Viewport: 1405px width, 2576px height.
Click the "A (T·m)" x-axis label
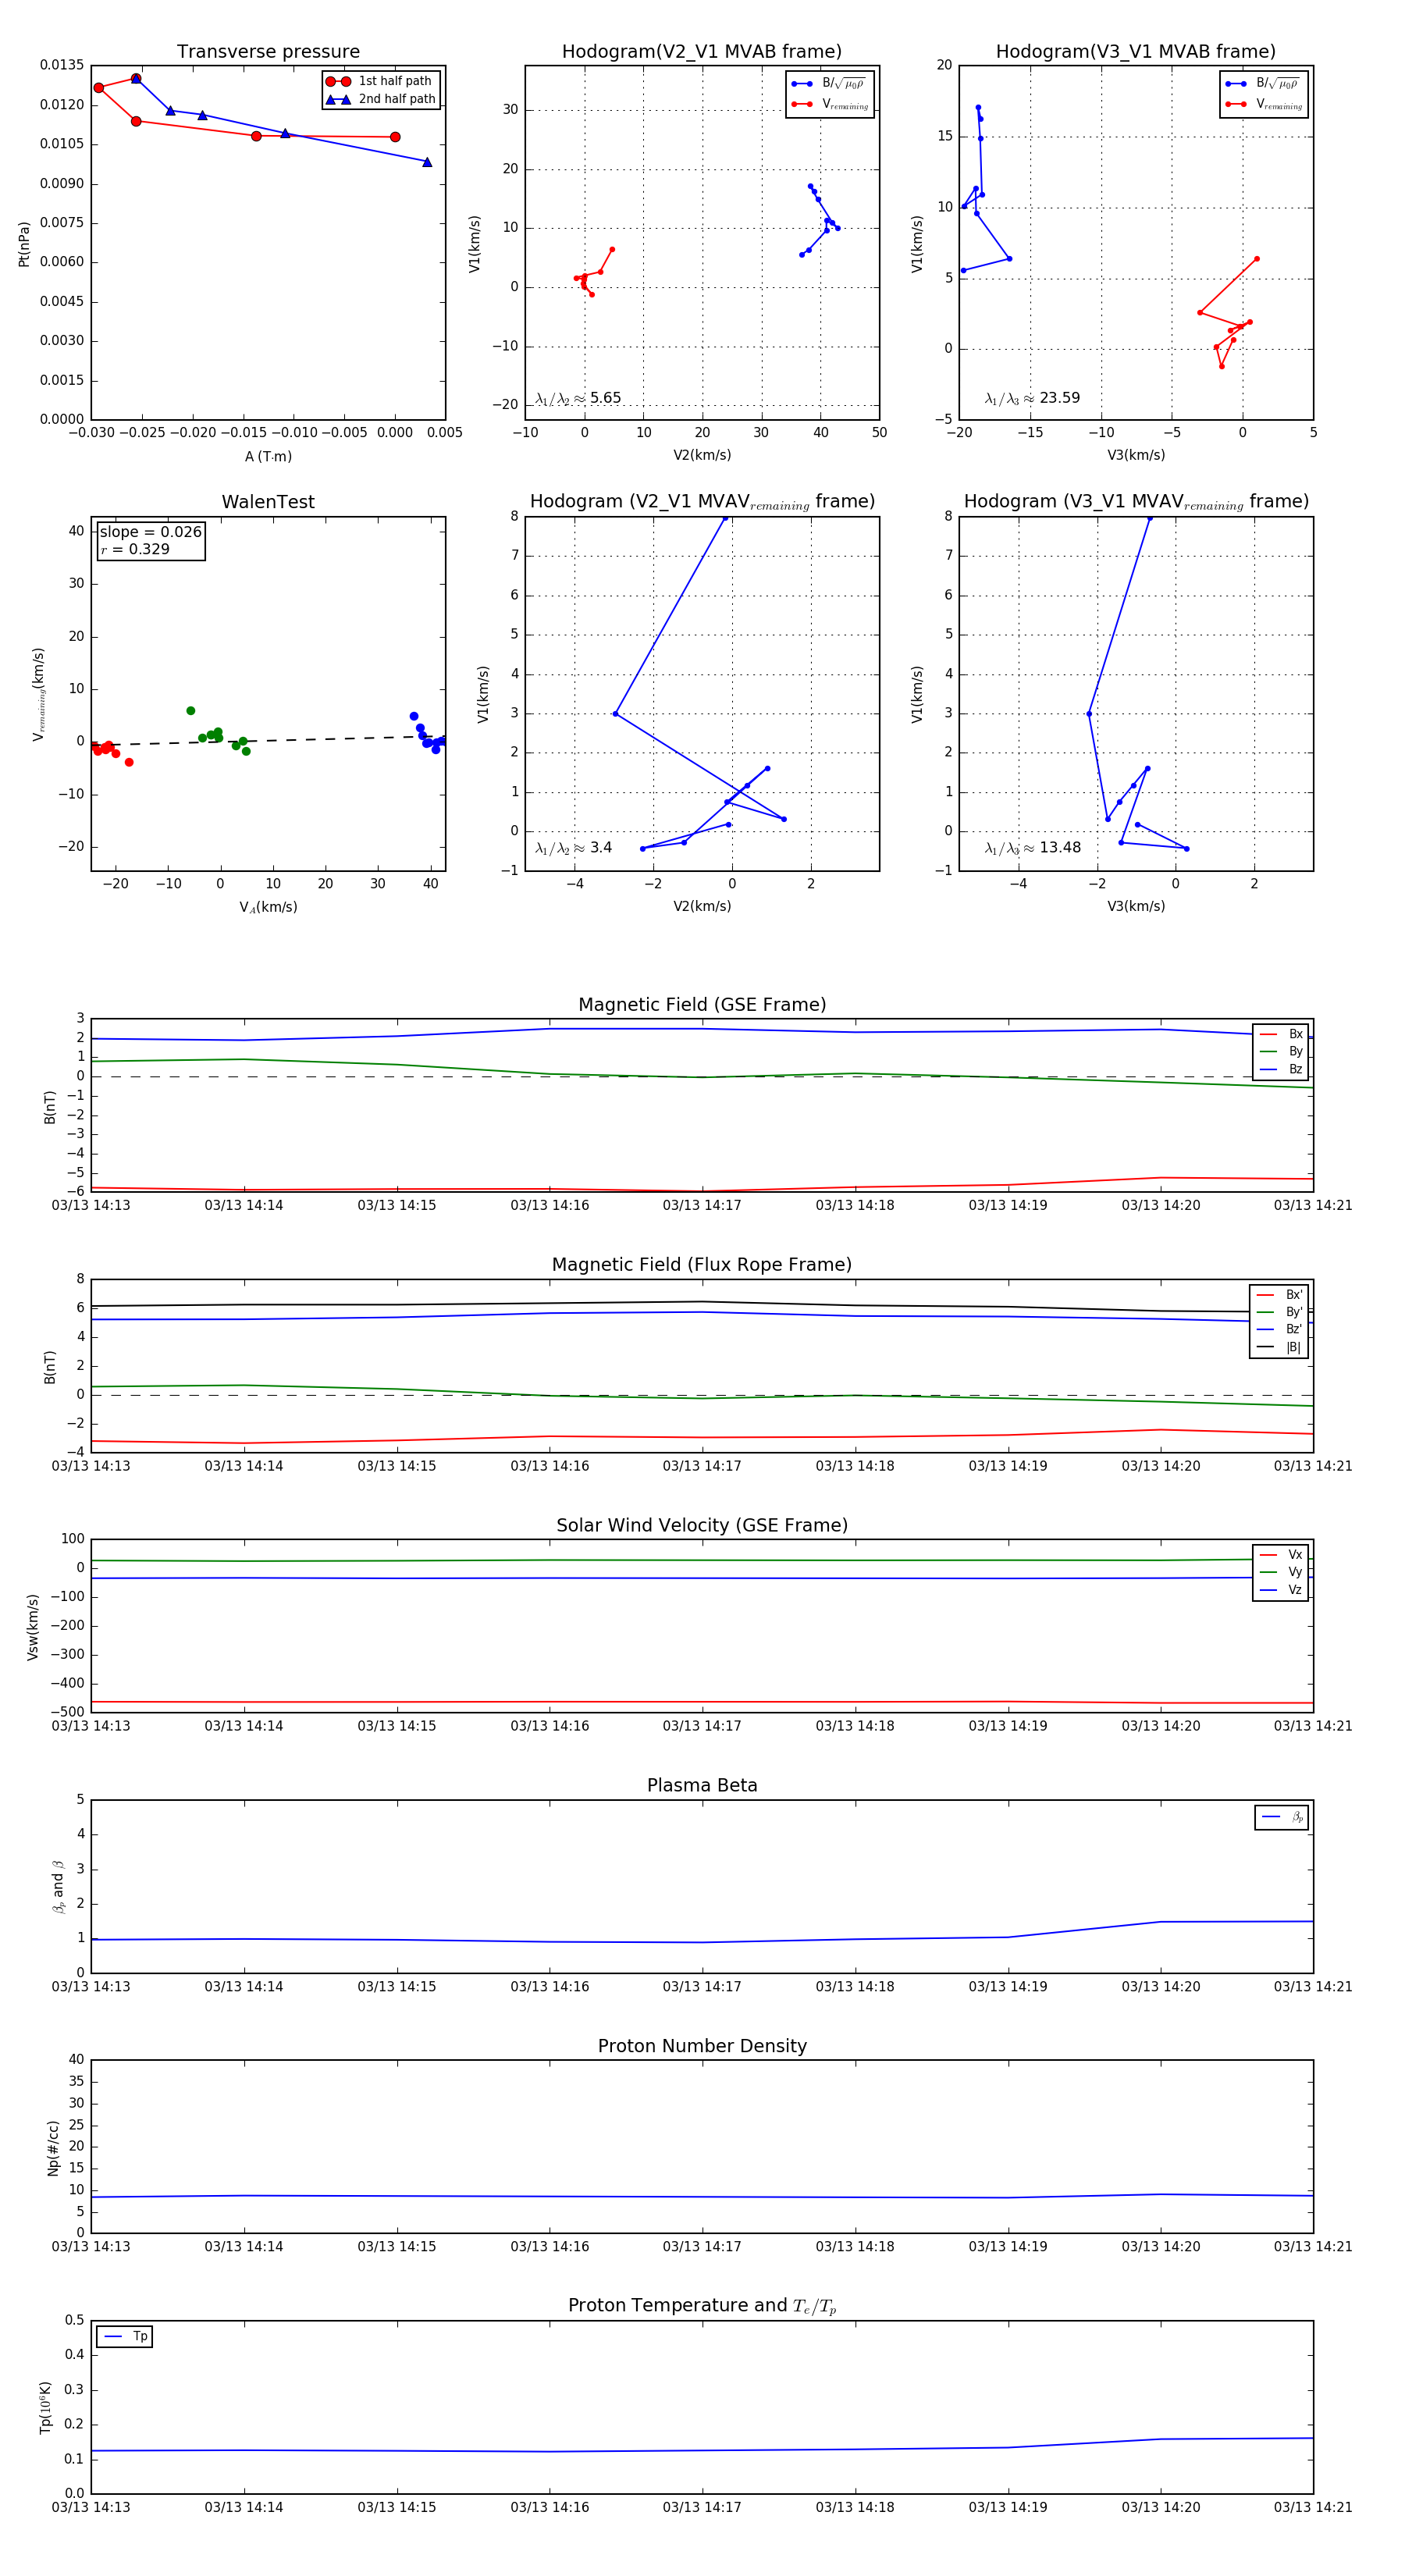point(268,456)
